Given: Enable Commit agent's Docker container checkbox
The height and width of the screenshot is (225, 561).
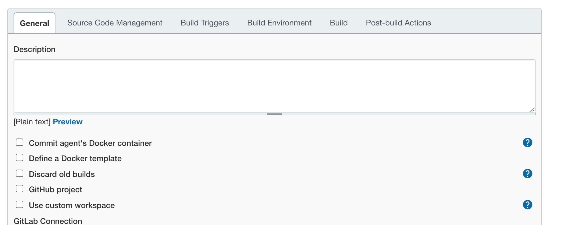Looking at the screenshot, I should [x=20, y=142].
